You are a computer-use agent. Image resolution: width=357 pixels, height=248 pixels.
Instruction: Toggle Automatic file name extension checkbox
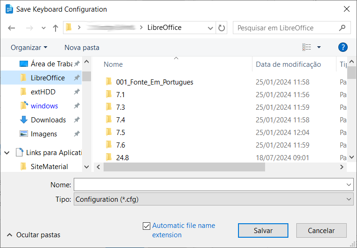[147, 226]
